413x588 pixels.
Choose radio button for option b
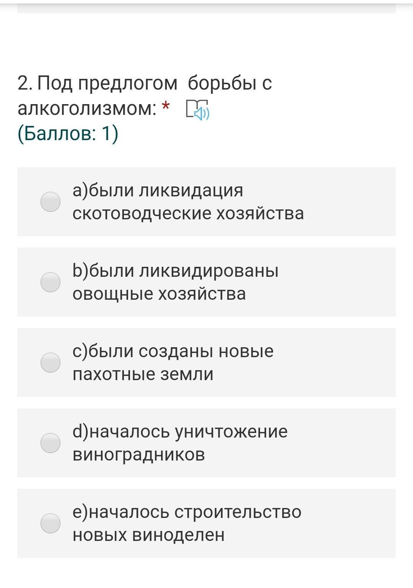(50, 282)
